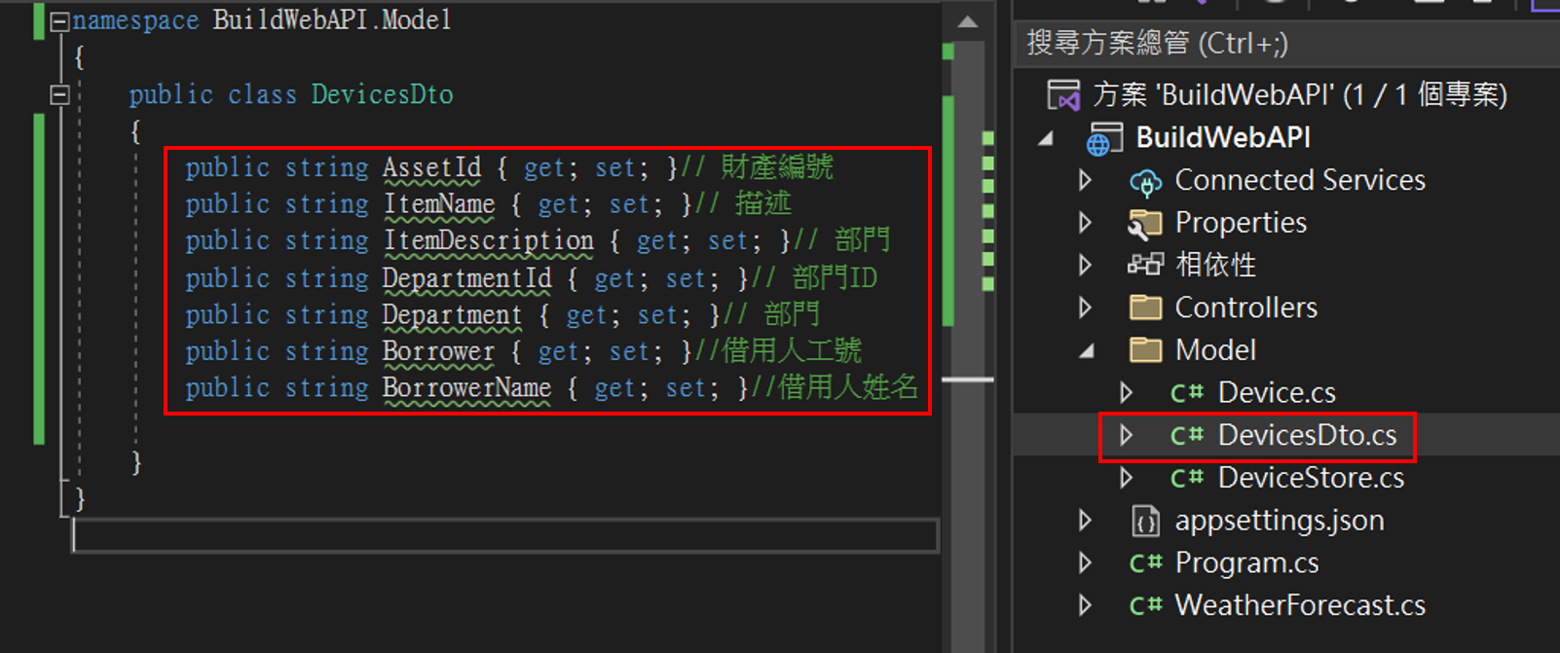Click the C# icon beside Program.cs
Viewport: 1560px width, 653px height.
point(1146,563)
